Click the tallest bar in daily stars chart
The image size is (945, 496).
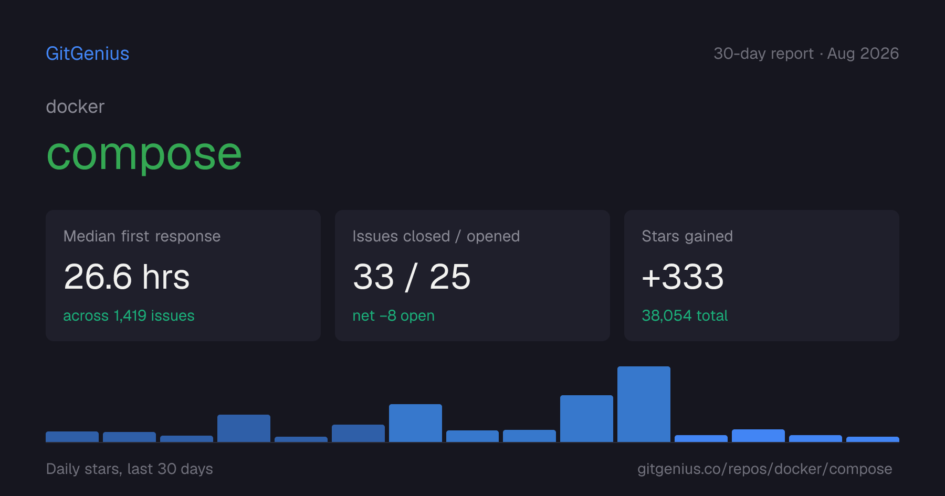tap(644, 404)
